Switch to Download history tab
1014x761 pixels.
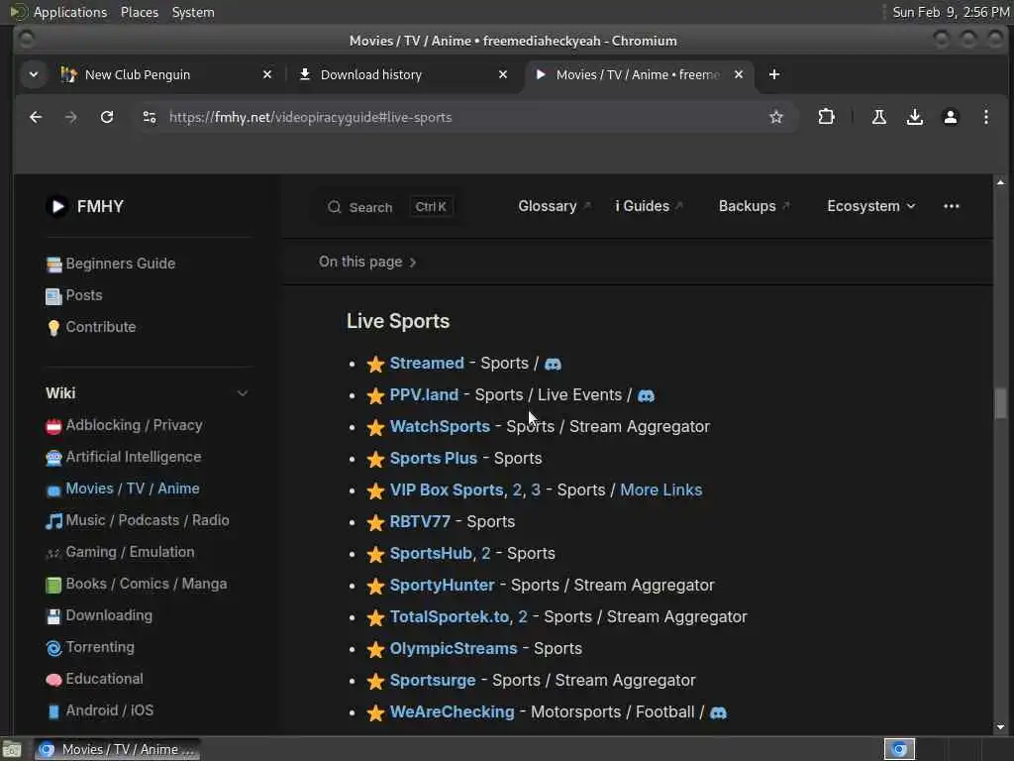(370, 74)
